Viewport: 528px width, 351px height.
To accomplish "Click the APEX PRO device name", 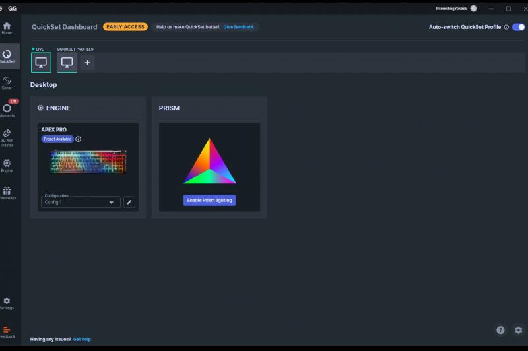I will pos(54,129).
